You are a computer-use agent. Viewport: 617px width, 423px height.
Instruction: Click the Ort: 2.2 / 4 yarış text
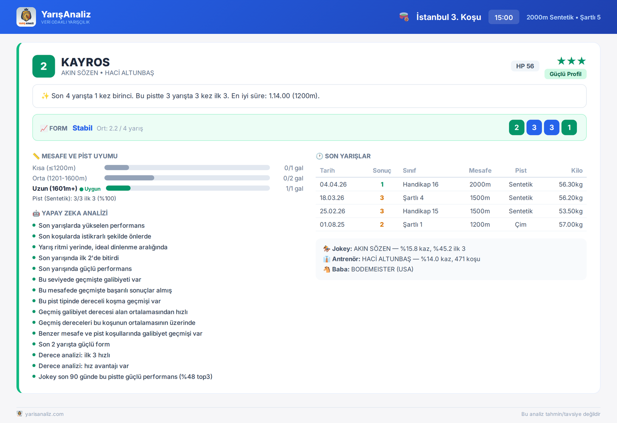pyautogui.click(x=120, y=128)
